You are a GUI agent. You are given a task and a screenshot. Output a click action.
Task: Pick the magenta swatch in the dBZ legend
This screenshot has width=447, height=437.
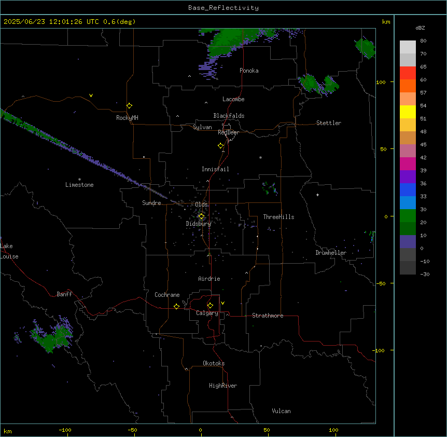(408, 163)
